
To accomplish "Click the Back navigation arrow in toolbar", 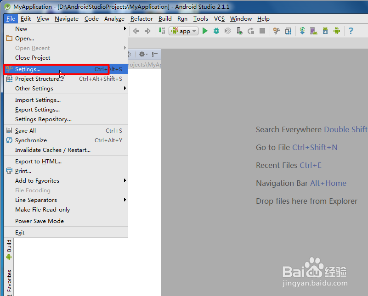I will [x=136, y=31].
